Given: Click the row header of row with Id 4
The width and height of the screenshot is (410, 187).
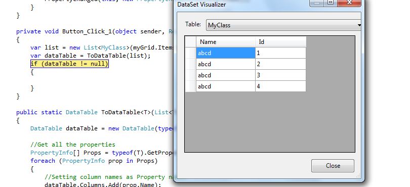Looking at the screenshot, I should (190, 86).
